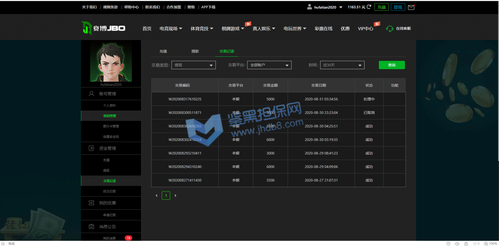This screenshot has width=499, height=246.
Task: Click the 在线客服 headset icon
Action: pyautogui.click(x=390, y=29)
